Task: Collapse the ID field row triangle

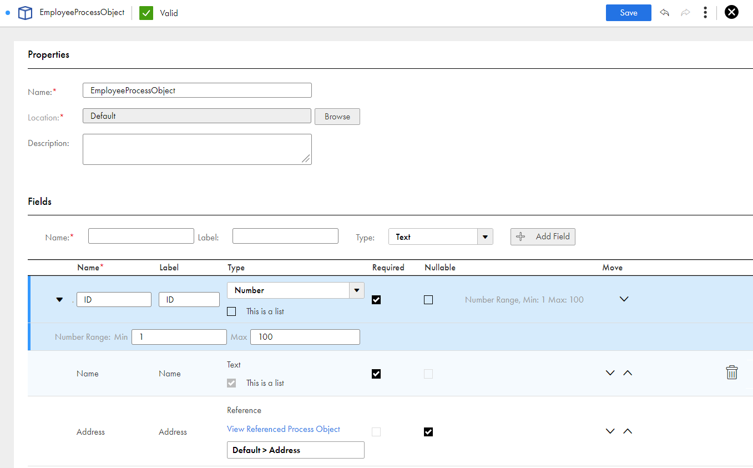Action: click(59, 300)
